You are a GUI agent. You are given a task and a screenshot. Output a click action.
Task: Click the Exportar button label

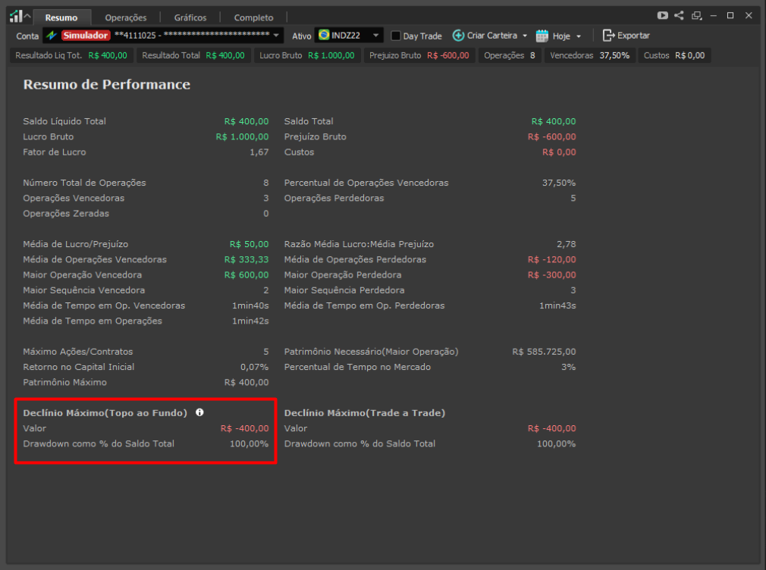633,36
